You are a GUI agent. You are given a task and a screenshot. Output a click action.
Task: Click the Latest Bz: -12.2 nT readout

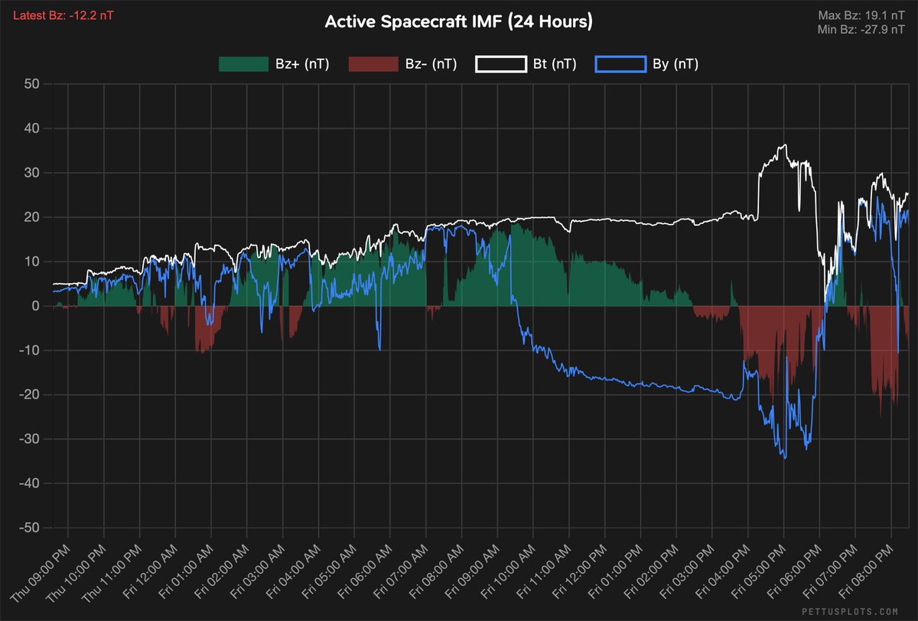pos(63,15)
